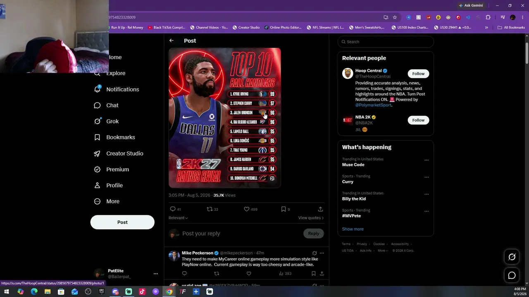529x297 pixels.
Task: Open Epic Games Launcher from the taskbar
Action: tap(102, 292)
